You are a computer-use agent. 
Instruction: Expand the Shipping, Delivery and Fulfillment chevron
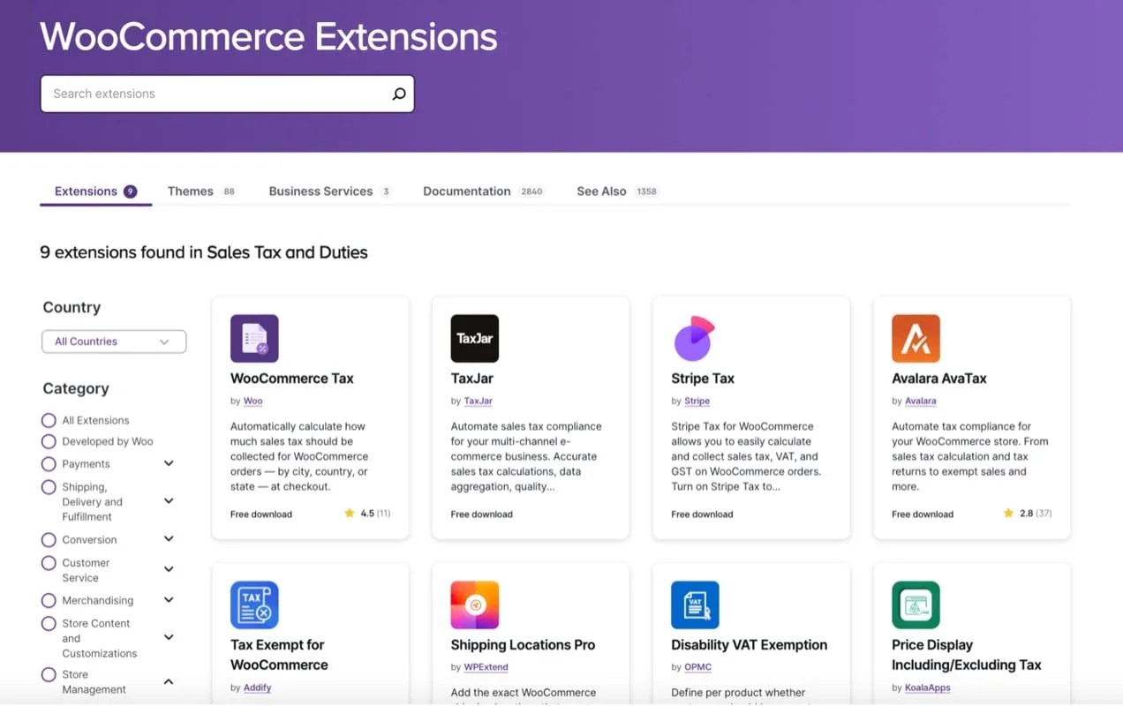(169, 501)
